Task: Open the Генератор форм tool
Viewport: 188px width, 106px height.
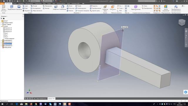Action: 105,8
